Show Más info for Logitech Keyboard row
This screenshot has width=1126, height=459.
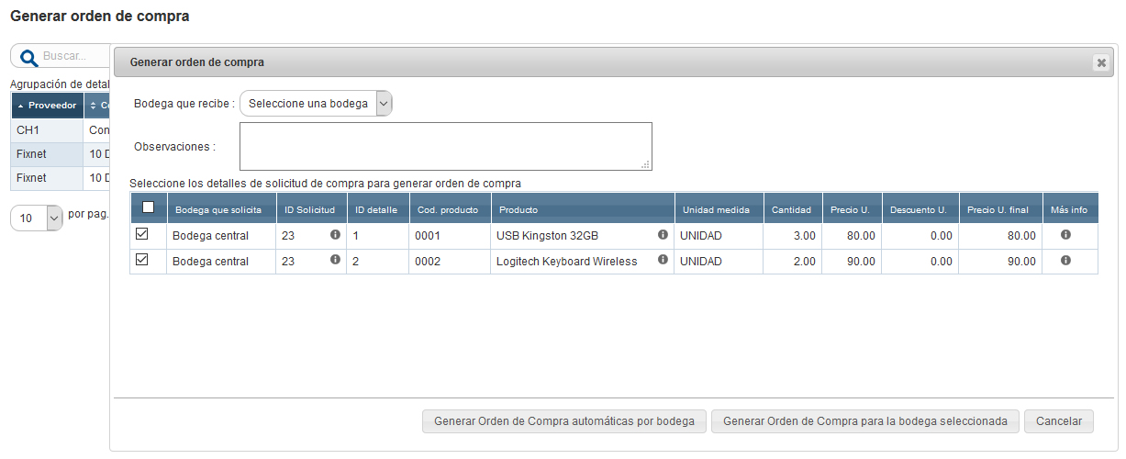[x=1065, y=261]
